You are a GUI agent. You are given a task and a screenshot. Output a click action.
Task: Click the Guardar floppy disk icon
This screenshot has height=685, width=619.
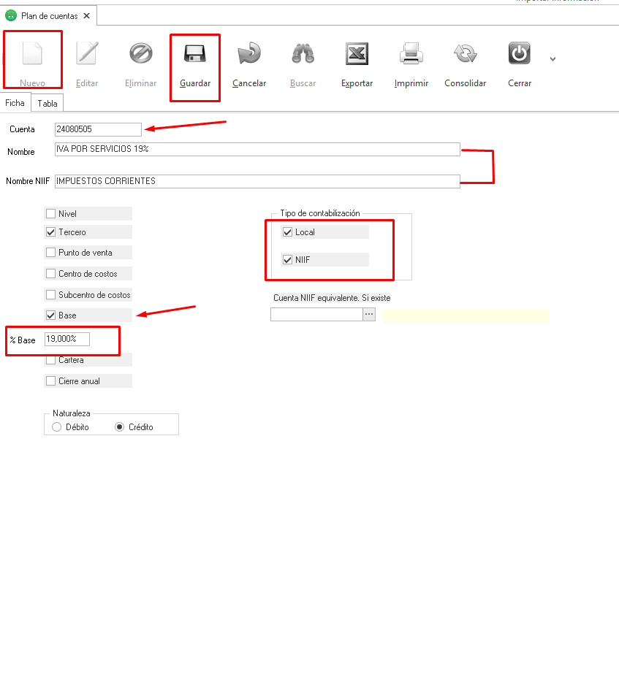[x=195, y=54]
